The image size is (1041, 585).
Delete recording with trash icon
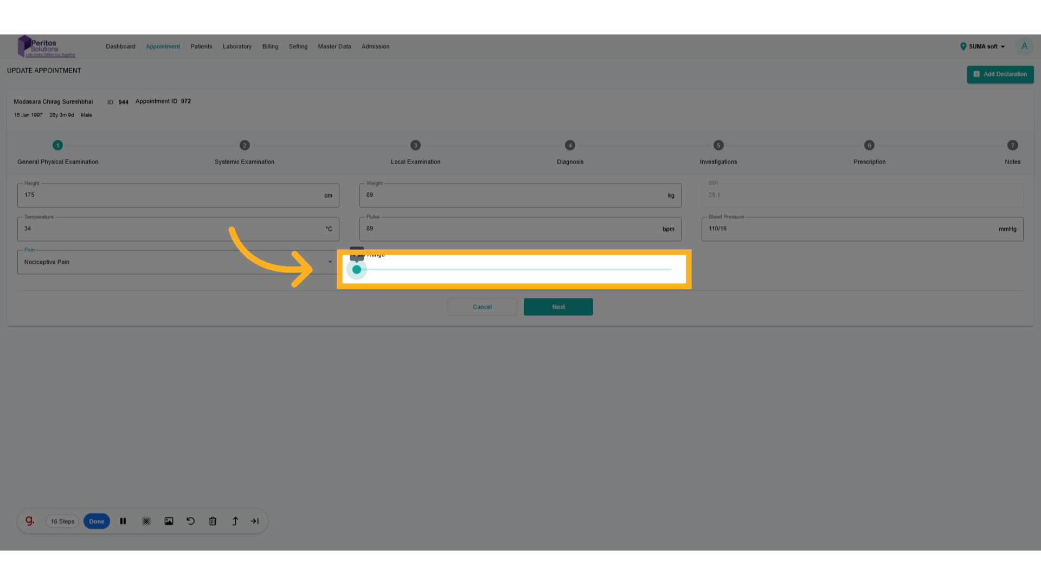(213, 521)
